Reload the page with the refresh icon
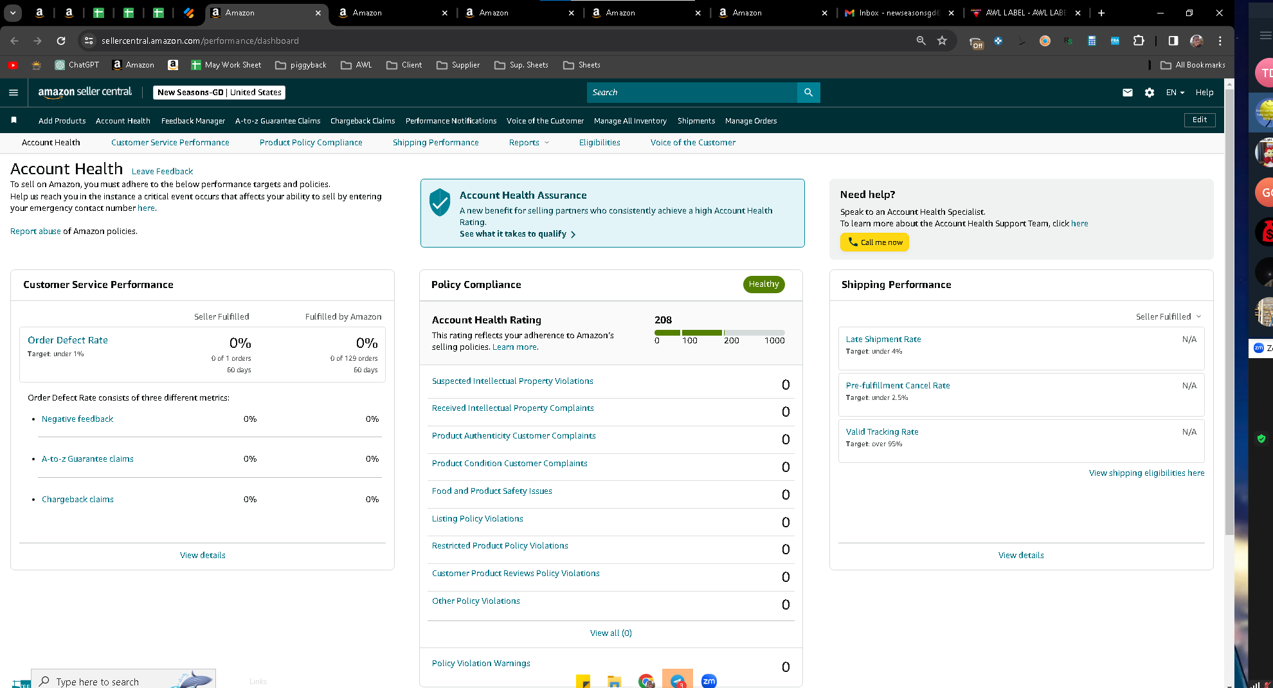This screenshot has width=1273, height=688. coord(61,41)
